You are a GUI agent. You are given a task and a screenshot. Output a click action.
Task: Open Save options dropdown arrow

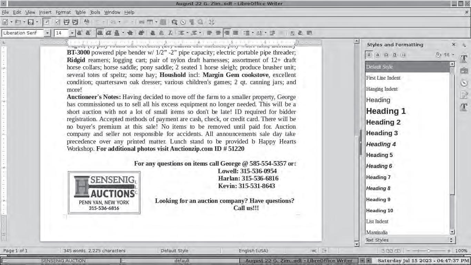coord(37,22)
